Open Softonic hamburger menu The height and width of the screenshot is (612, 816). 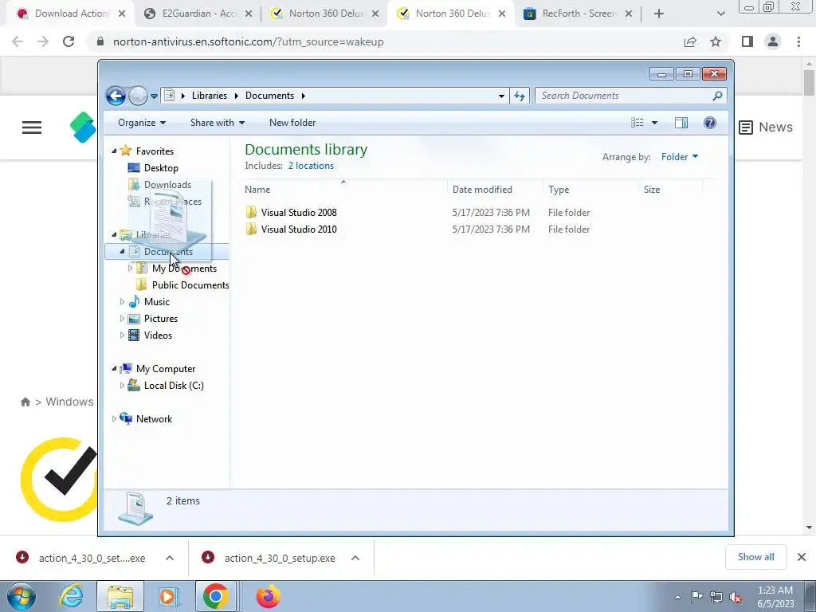[32, 127]
